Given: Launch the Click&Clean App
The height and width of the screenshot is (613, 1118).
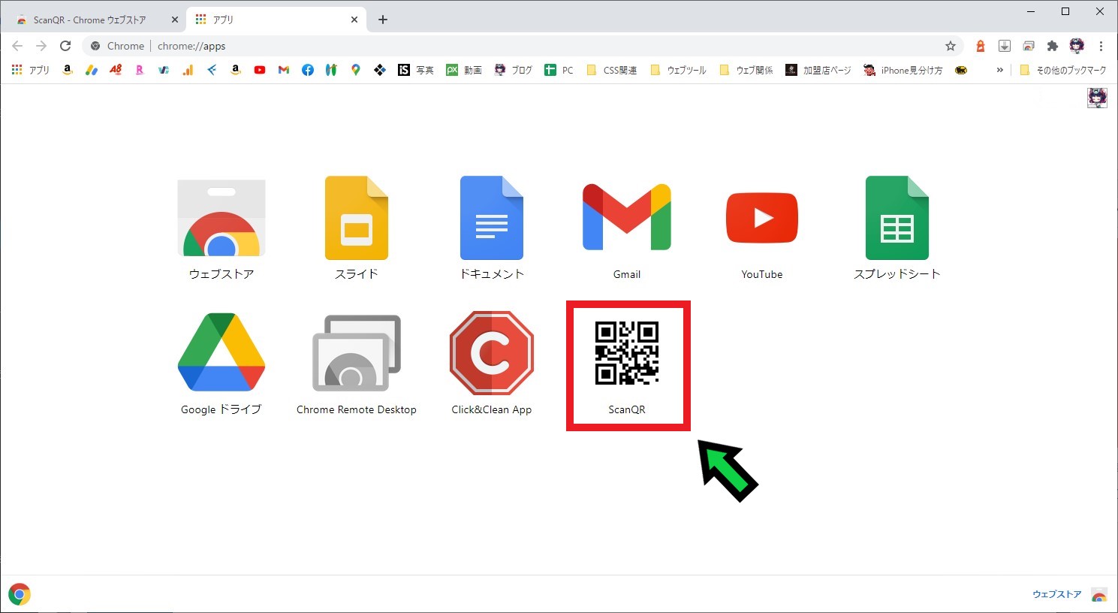Looking at the screenshot, I should 491,353.
